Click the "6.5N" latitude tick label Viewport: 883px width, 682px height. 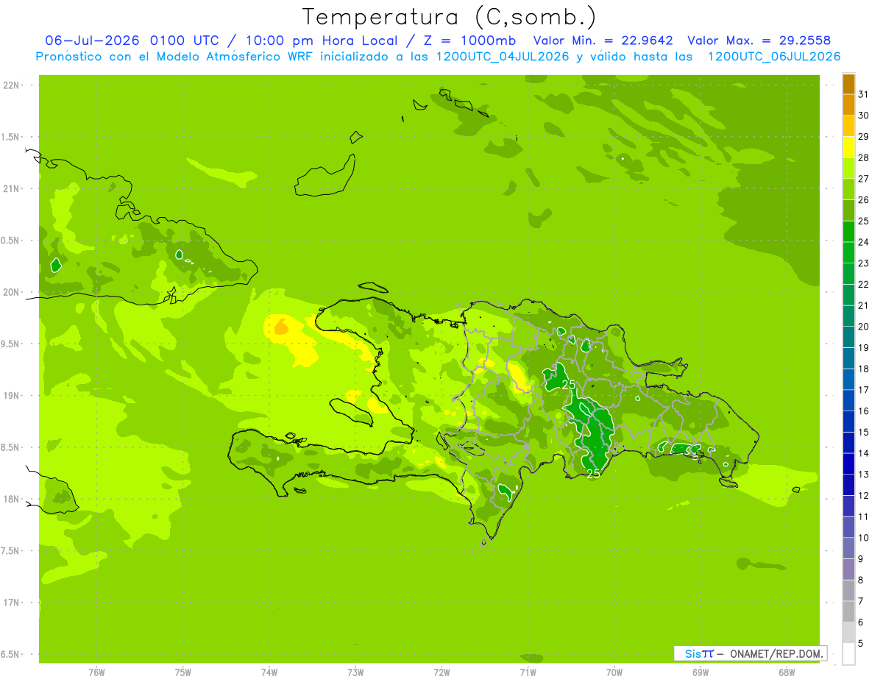click(x=10, y=654)
